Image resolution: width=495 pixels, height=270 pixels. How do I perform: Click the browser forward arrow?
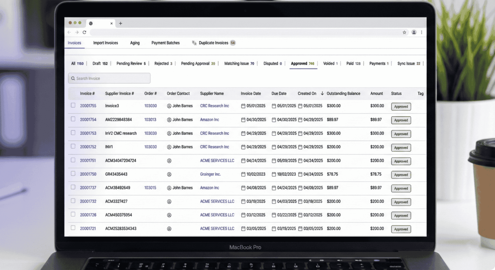(77, 32)
